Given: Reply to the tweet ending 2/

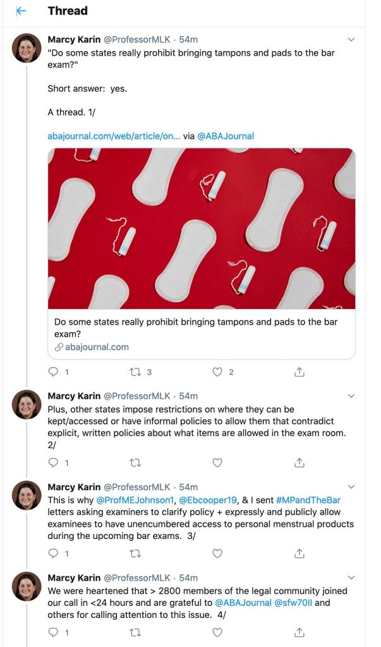Looking at the screenshot, I should (53, 463).
